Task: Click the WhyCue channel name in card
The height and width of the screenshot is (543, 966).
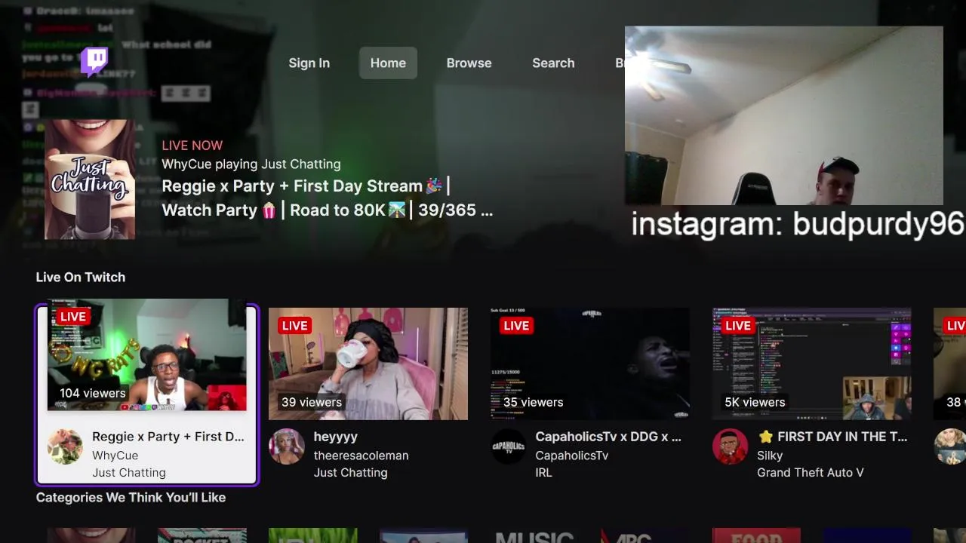Action: (115, 456)
